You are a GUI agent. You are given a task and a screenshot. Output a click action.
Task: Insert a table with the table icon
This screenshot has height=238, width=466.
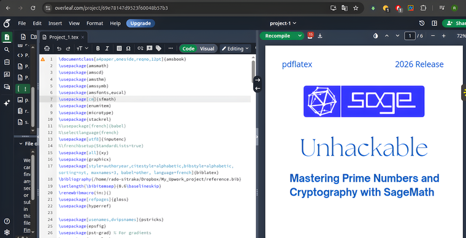[119, 48]
